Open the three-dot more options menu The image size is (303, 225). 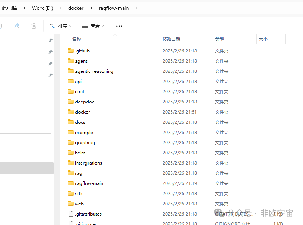[x=119, y=26]
